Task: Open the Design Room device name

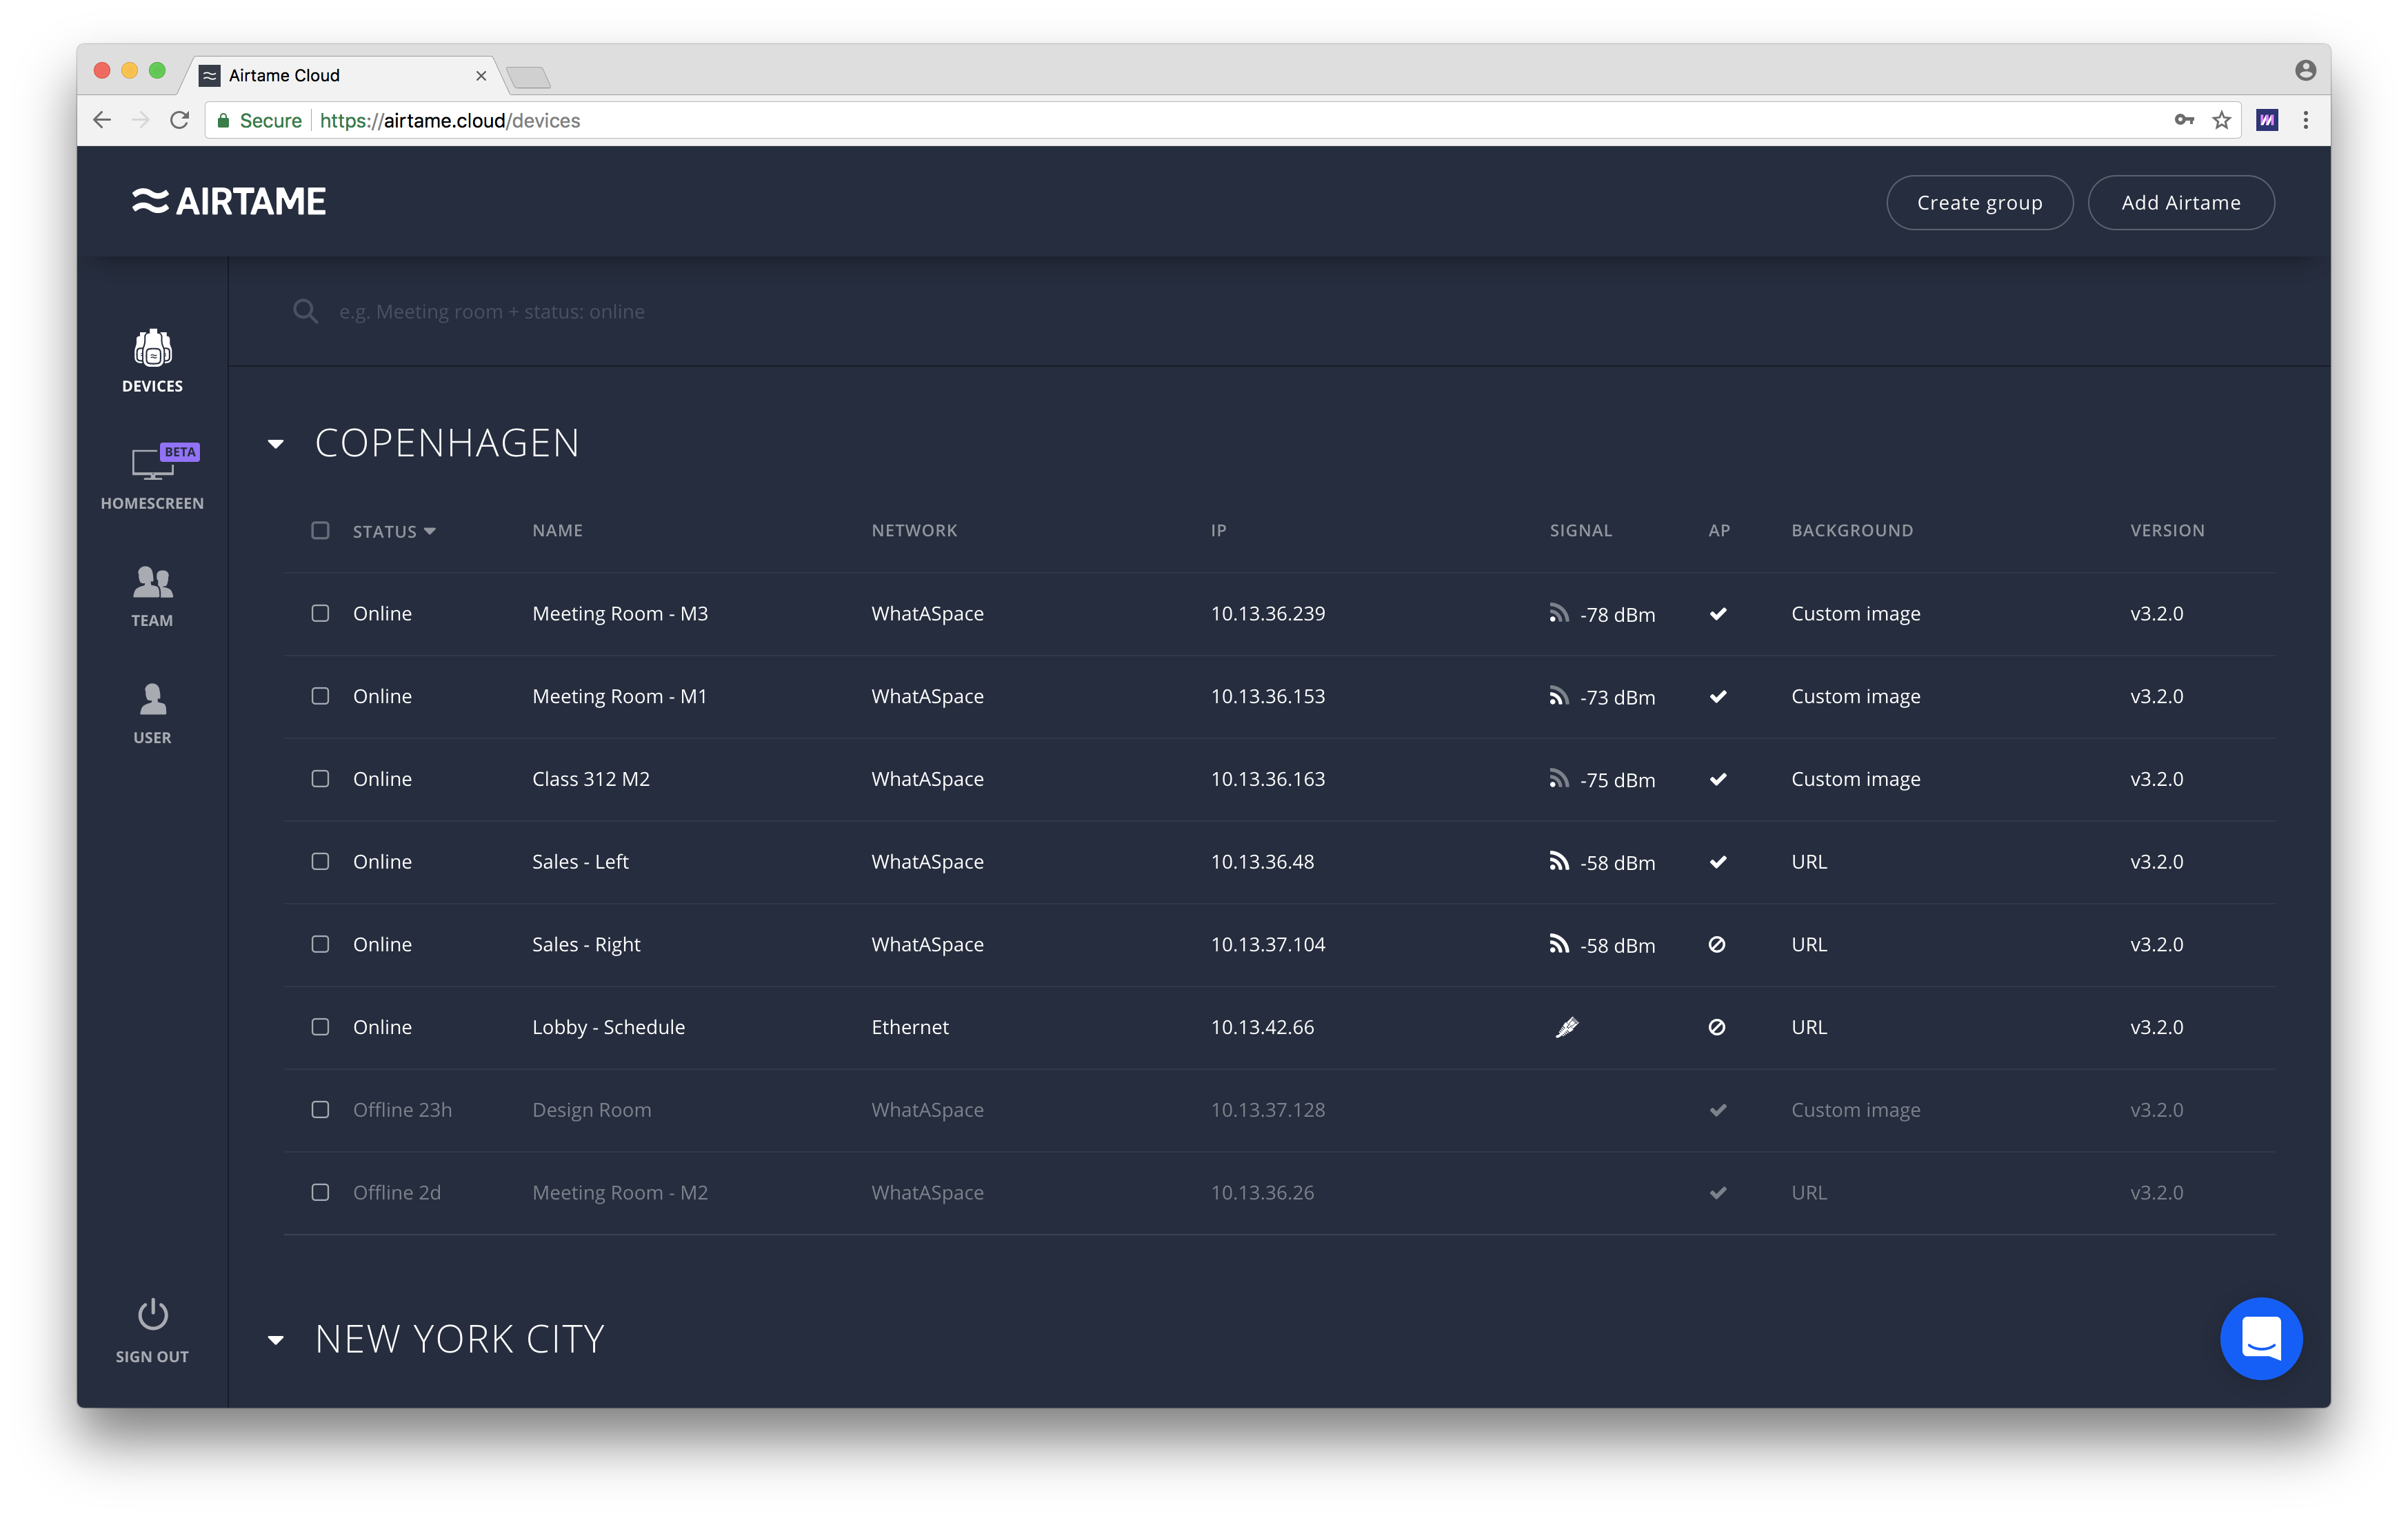Action: pos(591,1110)
